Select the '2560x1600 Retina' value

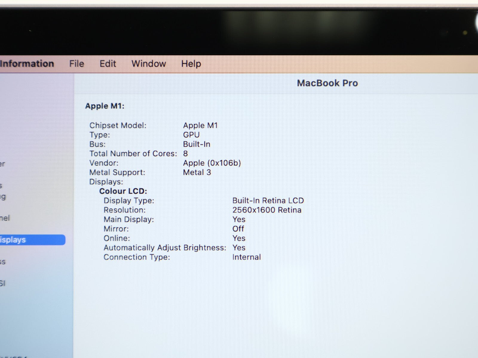click(x=267, y=210)
